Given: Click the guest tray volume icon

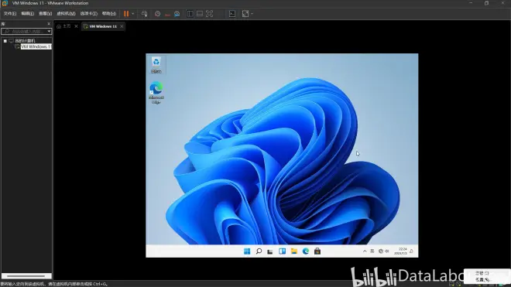Looking at the screenshot, I should (x=387, y=251).
